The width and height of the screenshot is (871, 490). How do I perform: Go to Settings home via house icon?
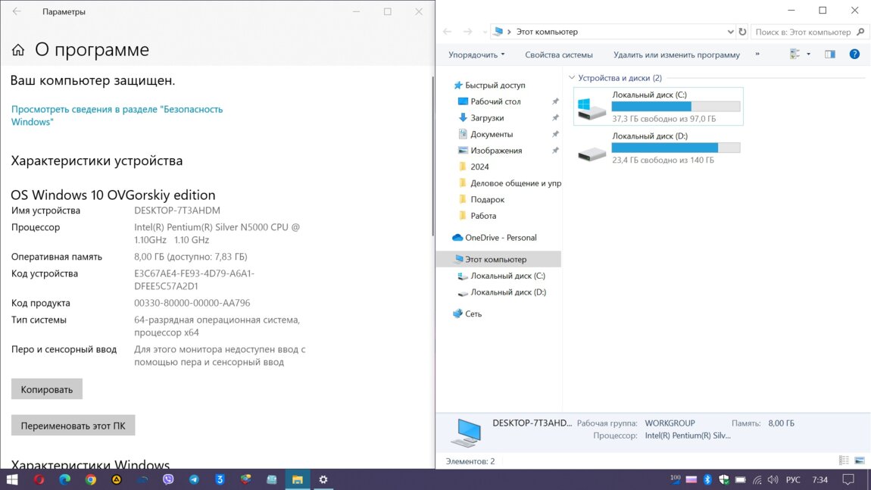[17, 50]
